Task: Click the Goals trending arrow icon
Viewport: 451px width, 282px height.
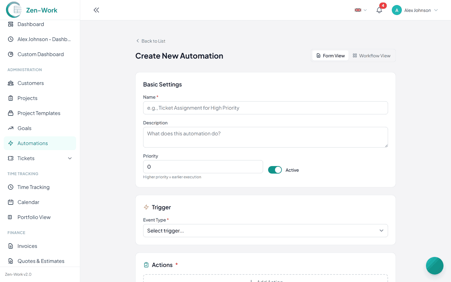Action: click(11, 128)
